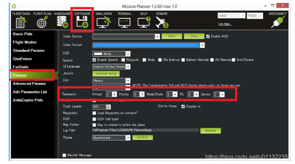
Task: Select Planner in sidebar
Action: tap(32, 75)
